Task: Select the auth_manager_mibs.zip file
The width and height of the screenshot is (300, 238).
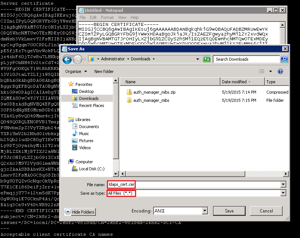Action: [x=151, y=92]
